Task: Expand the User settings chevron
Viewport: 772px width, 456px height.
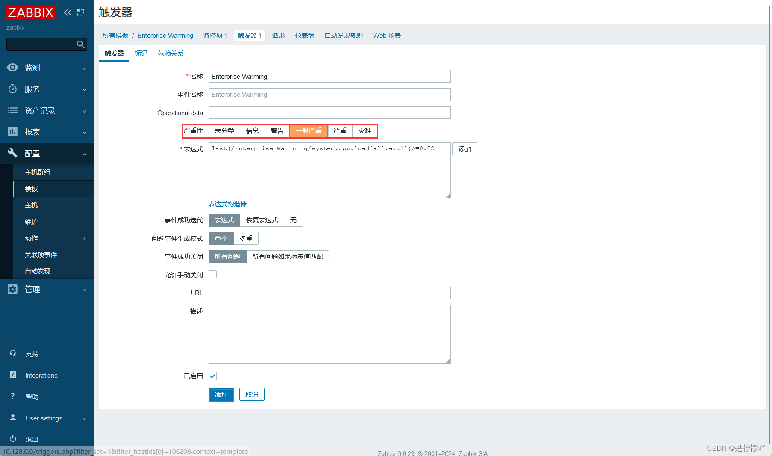Action: (85, 418)
